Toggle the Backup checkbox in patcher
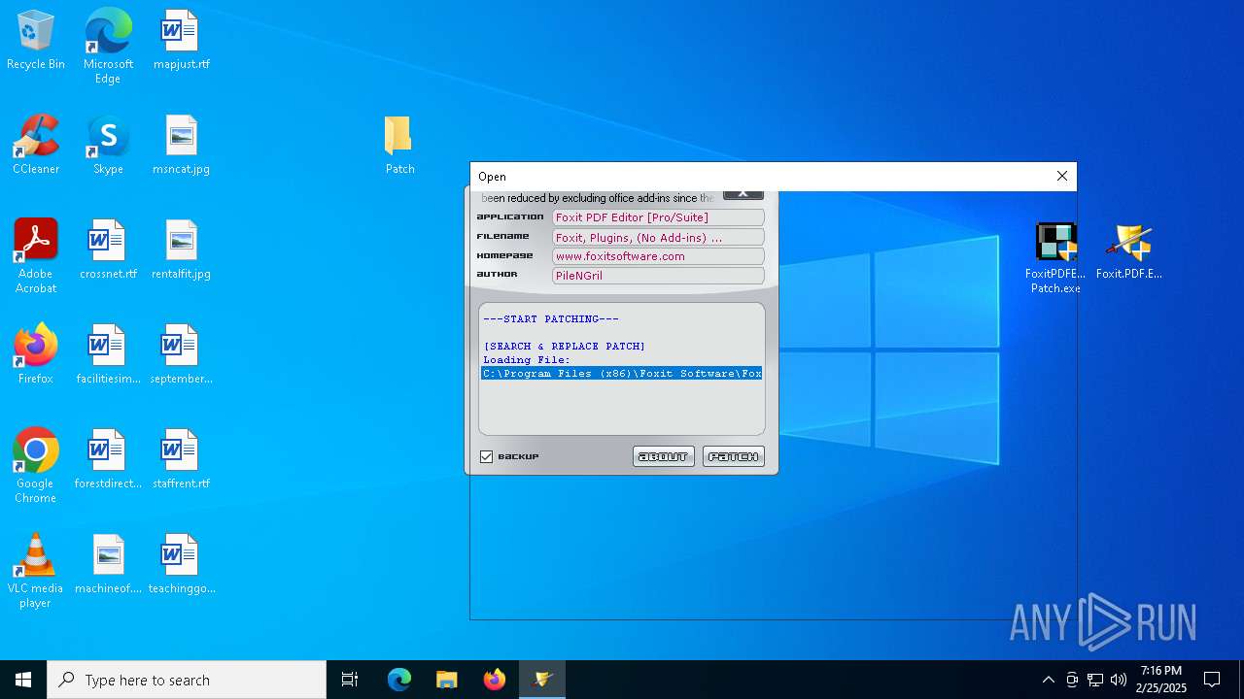Screen dimensions: 1244x699 [x=487, y=456]
